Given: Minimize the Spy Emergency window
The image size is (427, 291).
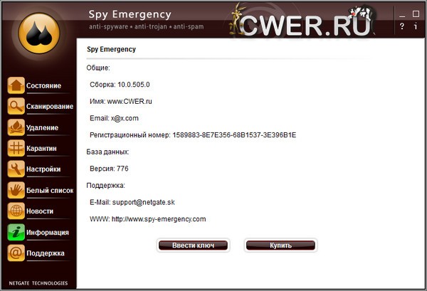Looking at the screenshot, I should click(402, 14).
